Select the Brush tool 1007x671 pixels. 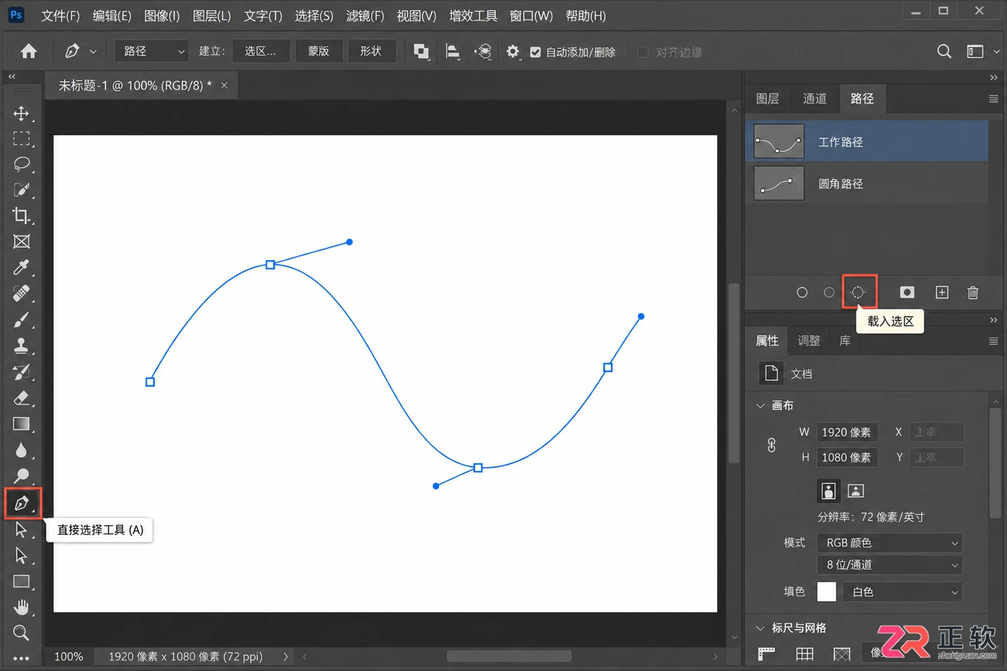click(21, 320)
